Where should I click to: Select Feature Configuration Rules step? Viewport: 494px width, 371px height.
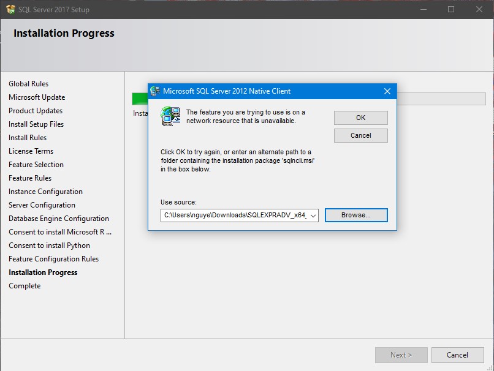coord(54,259)
